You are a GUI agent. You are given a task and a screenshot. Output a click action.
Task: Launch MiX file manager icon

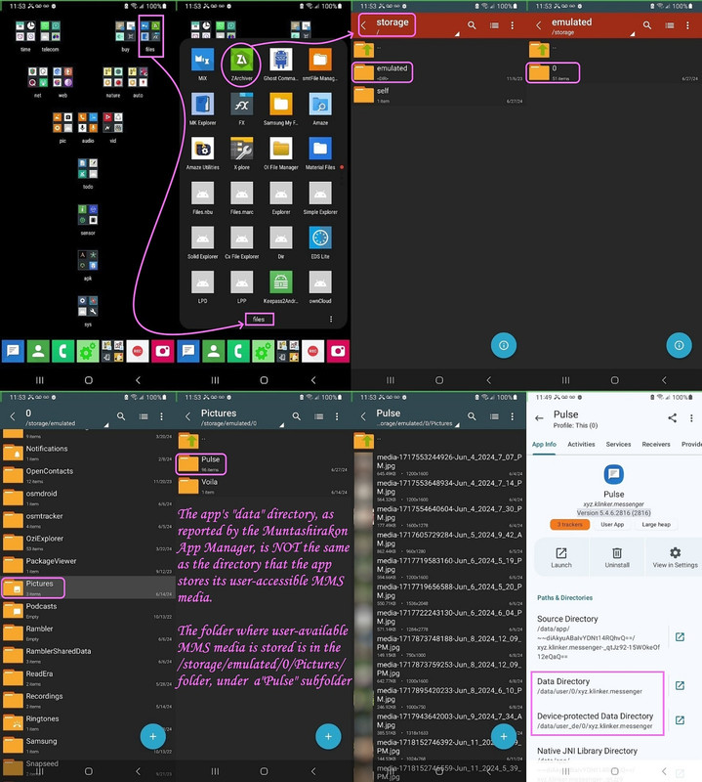[202, 61]
